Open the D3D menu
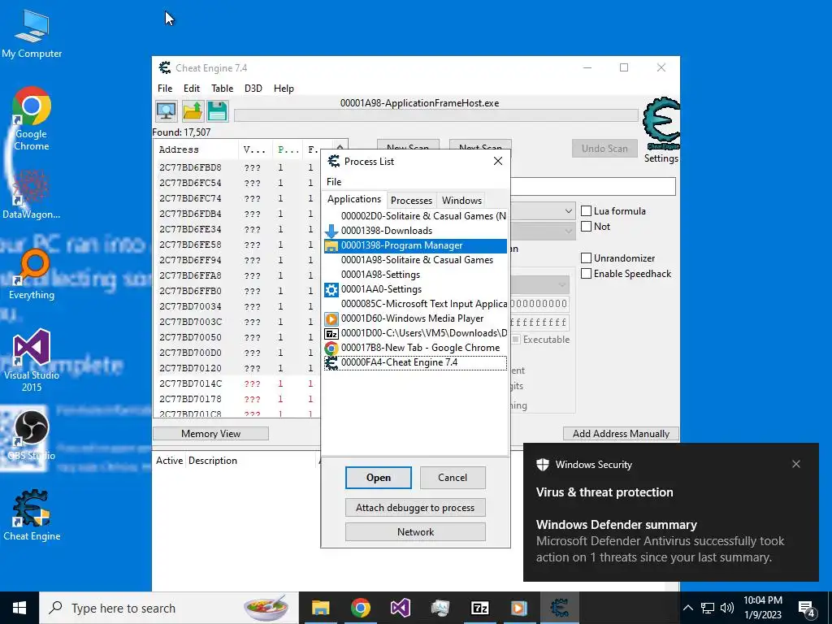 pyautogui.click(x=253, y=89)
